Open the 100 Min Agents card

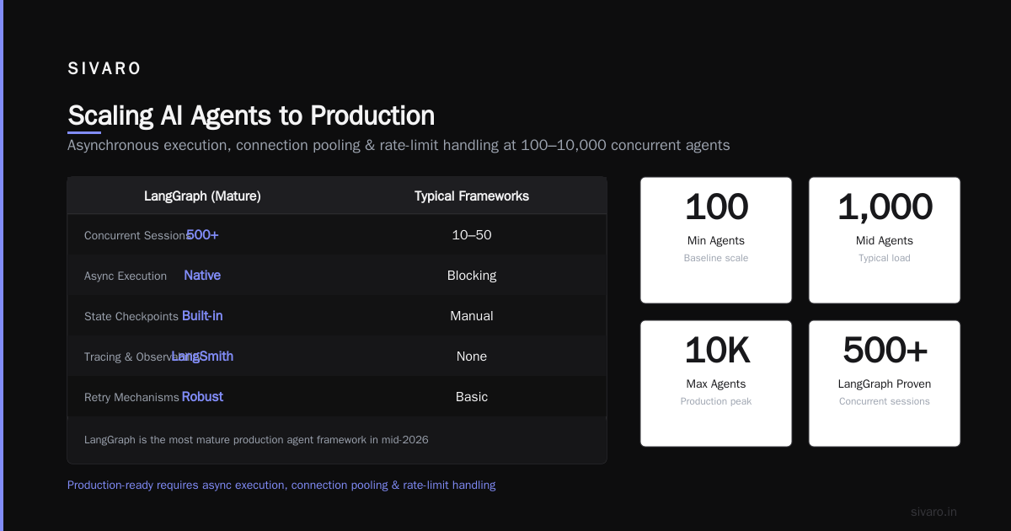(x=716, y=240)
